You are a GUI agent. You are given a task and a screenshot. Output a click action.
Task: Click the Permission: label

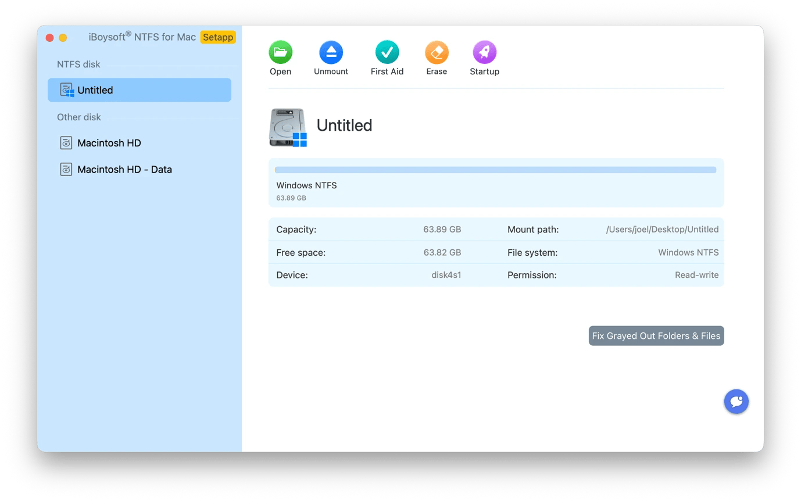(x=532, y=275)
